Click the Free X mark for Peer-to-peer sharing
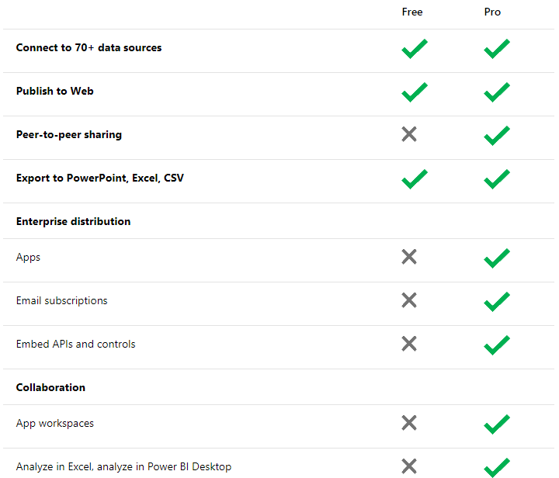This screenshot has width=559, height=478. (409, 134)
